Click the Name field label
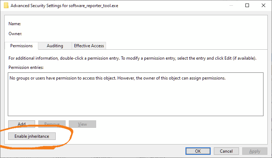Viewport: 272px width, 158px height. click(15, 24)
